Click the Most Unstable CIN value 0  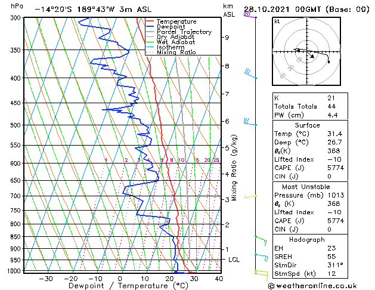(329, 229)
